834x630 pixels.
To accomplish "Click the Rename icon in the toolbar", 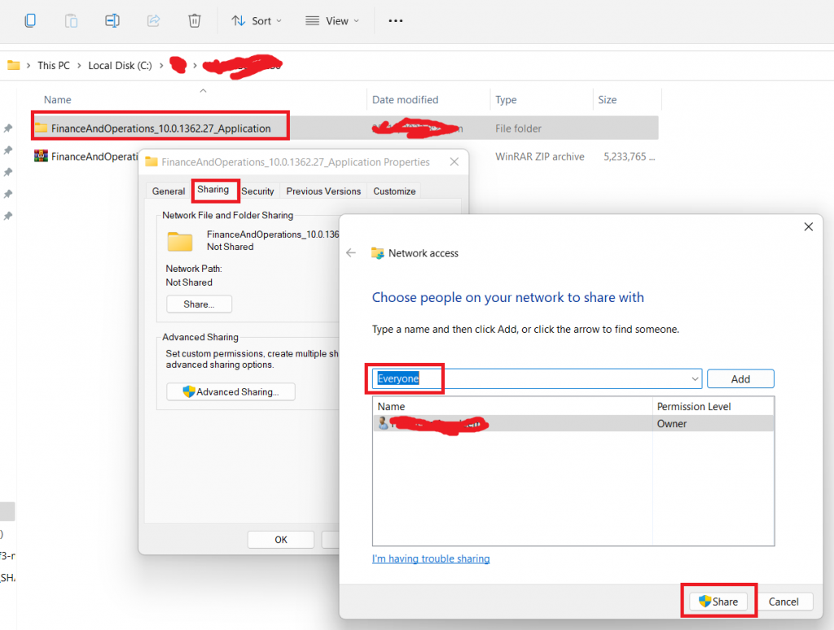I will (112, 20).
